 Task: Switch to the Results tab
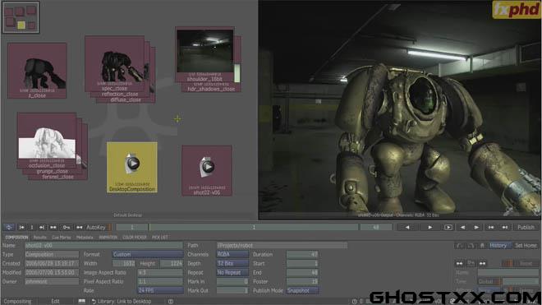coord(39,238)
